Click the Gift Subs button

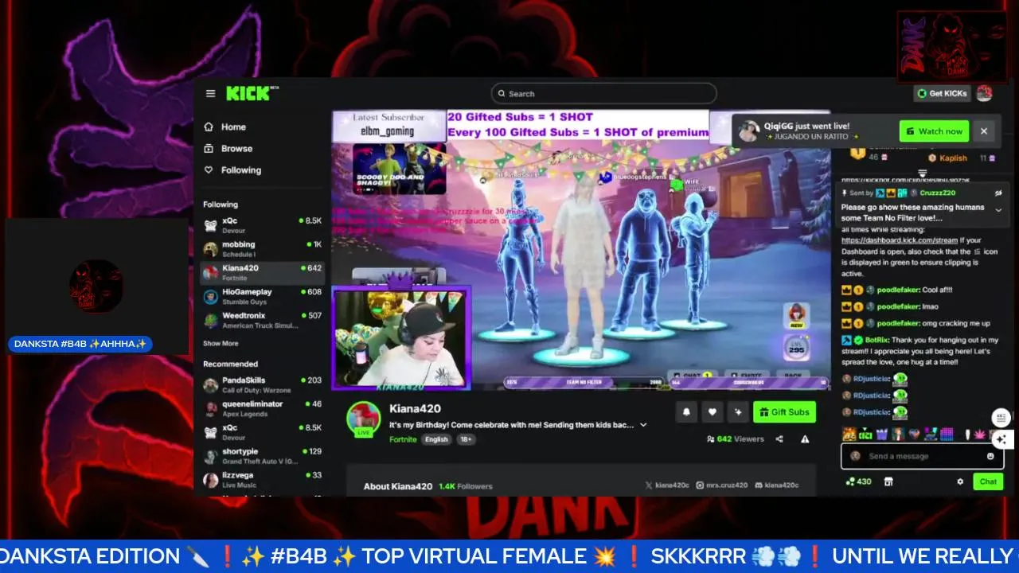coord(784,411)
